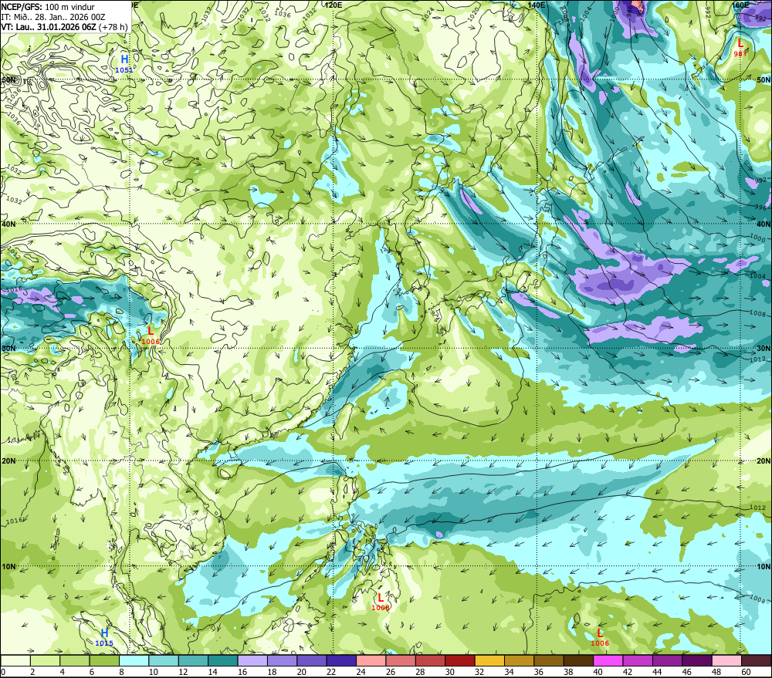
Task: Pick the light pink 48–60 legend swatch
Action: click(x=726, y=661)
